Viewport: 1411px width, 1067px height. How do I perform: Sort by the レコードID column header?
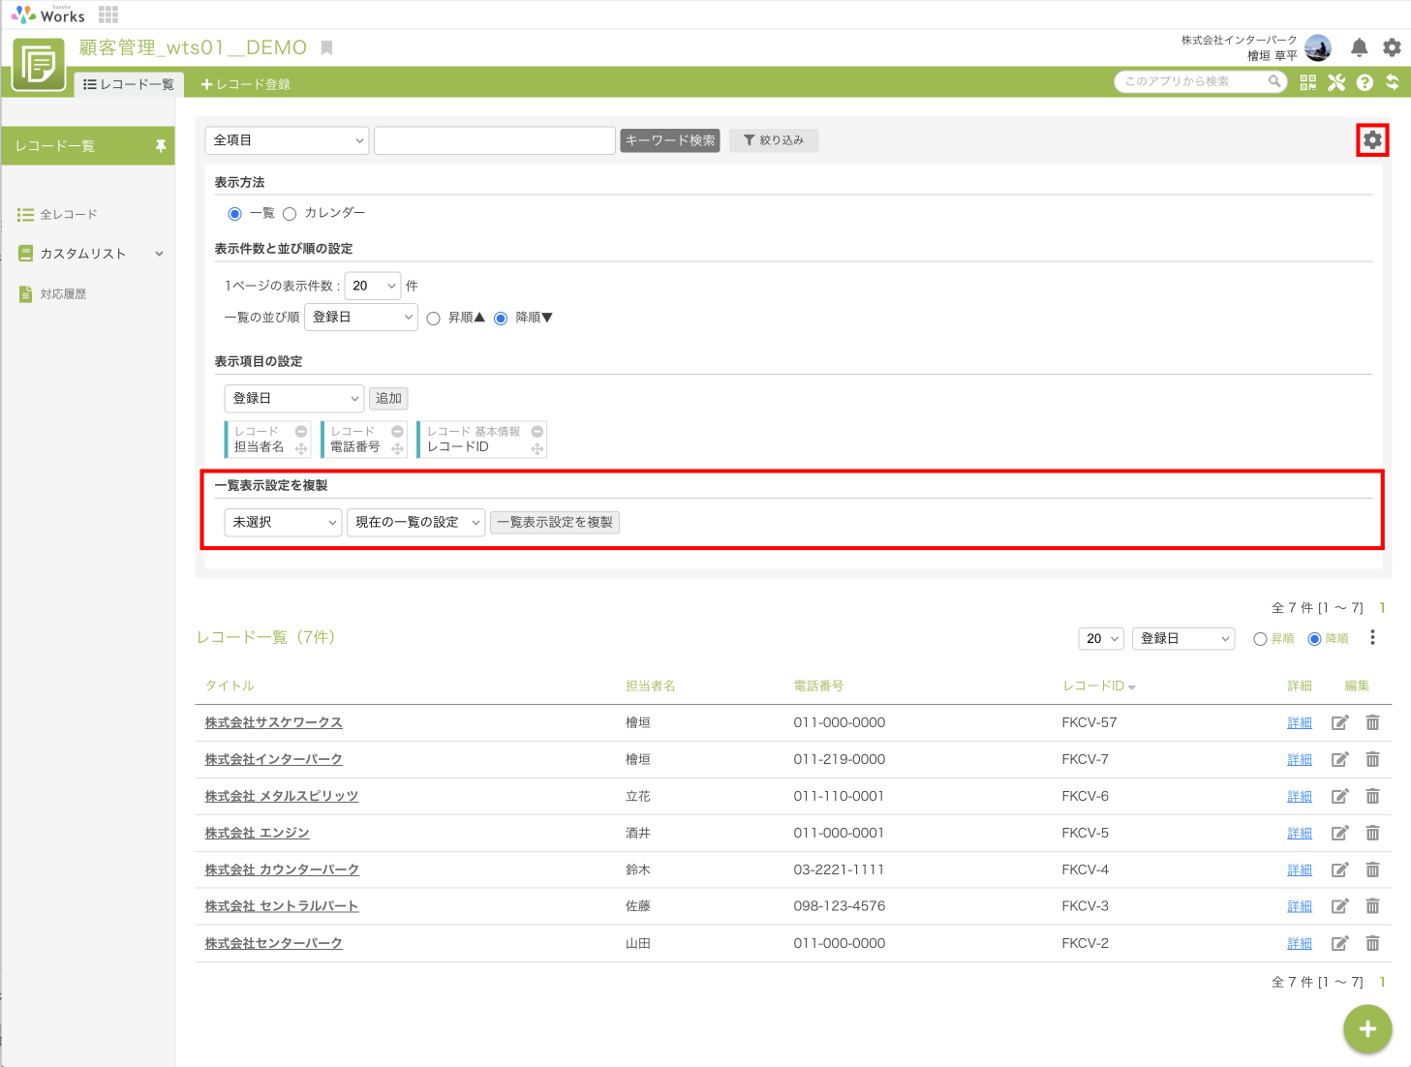1098,686
